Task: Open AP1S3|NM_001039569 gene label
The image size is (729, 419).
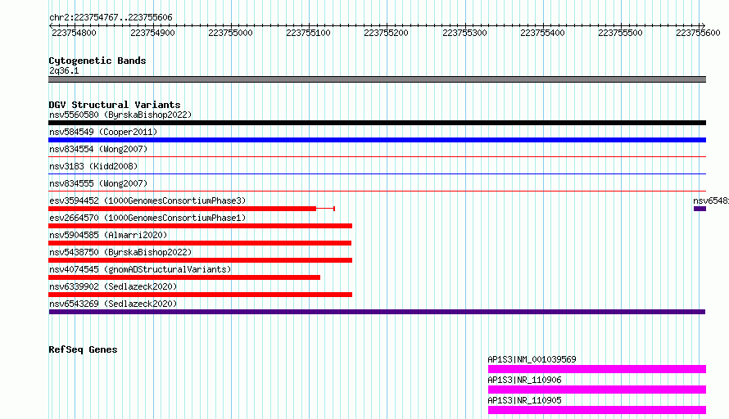Action: click(532, 359)
